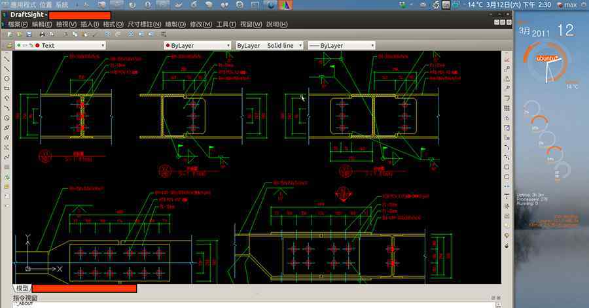Select the Rectangle draw tool
Viewport: 589px width, 308px height.
coord(7,88)
